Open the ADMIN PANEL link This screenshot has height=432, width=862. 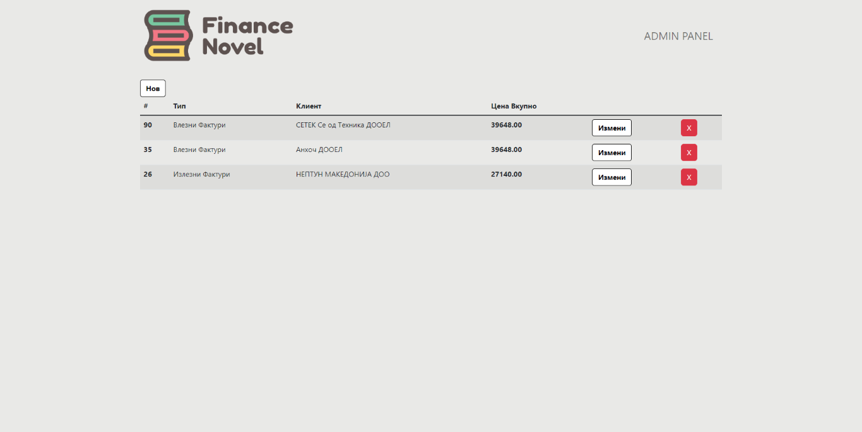[678, 36]
